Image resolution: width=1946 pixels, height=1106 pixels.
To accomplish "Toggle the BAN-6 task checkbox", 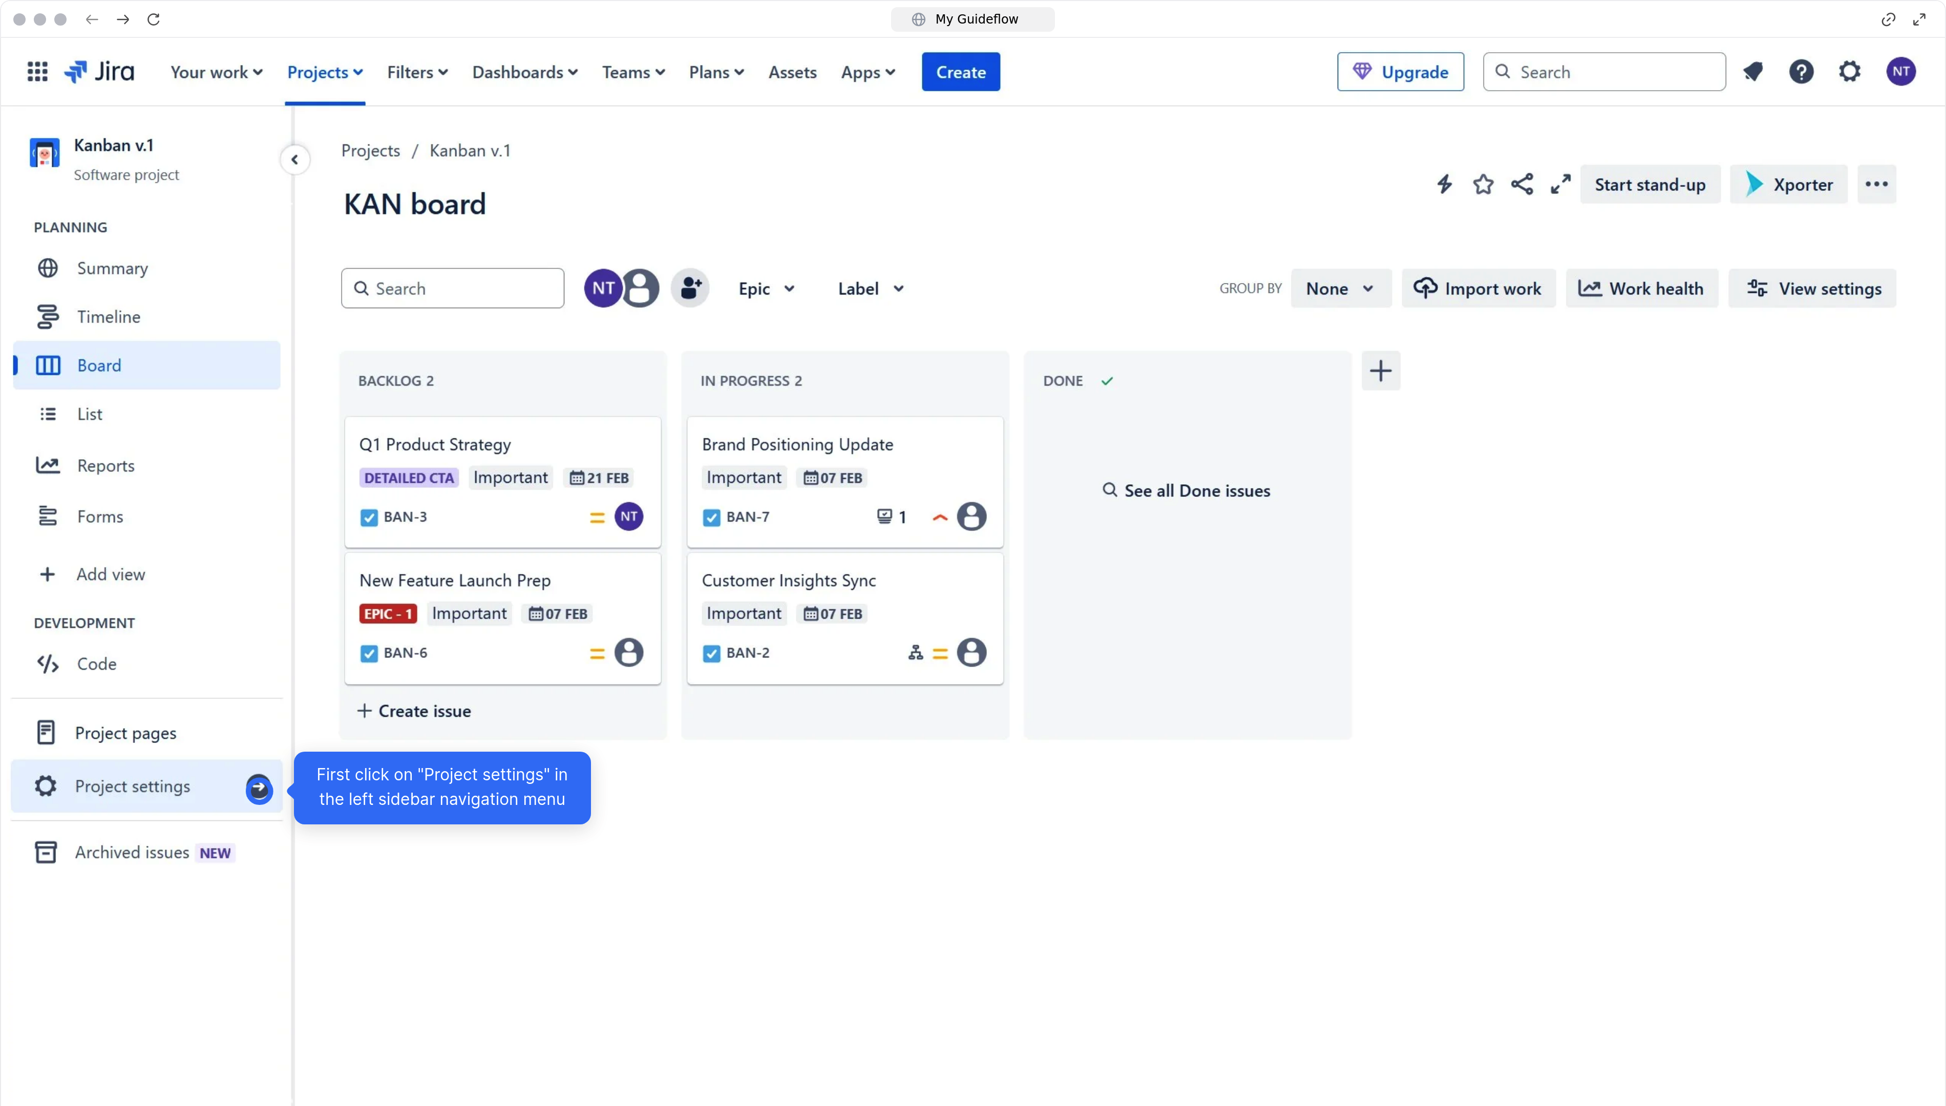I will (x=368, y=652).
